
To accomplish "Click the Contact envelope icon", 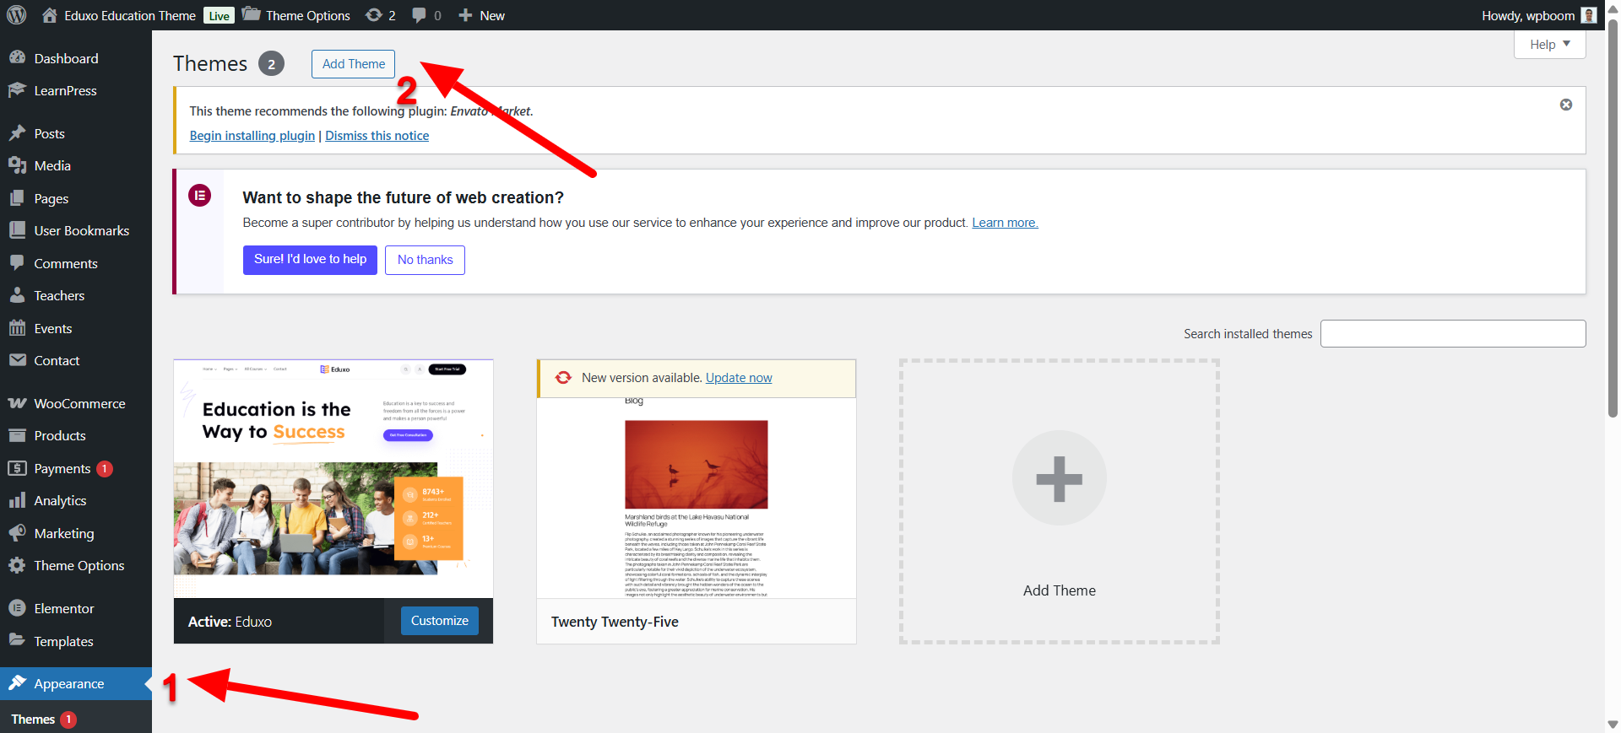I will pyautogui.click(x=17, y=360).
